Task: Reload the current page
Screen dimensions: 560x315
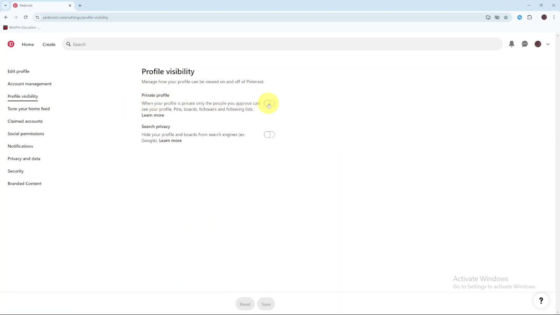Action: (26, 17)
